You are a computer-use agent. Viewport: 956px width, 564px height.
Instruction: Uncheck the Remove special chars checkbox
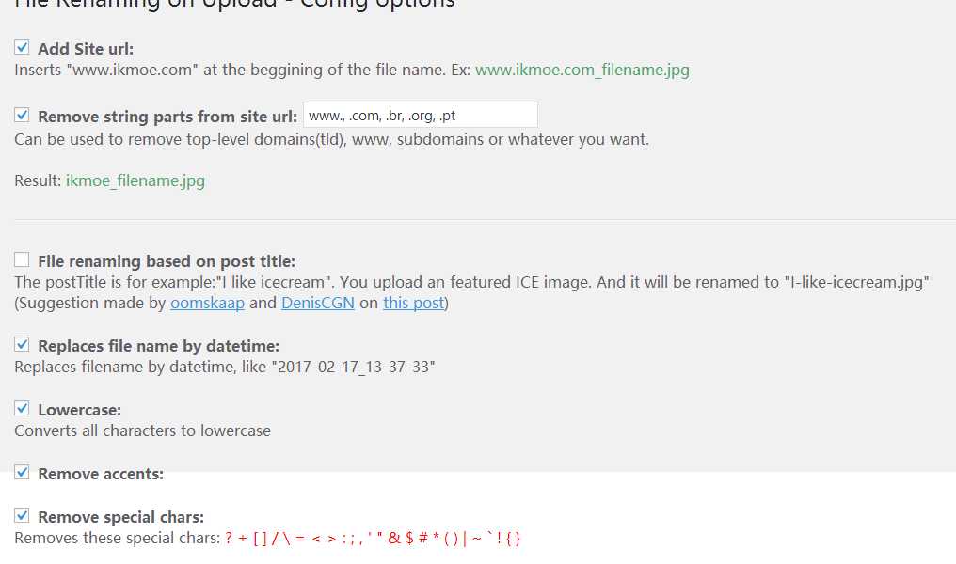[23, 516]
